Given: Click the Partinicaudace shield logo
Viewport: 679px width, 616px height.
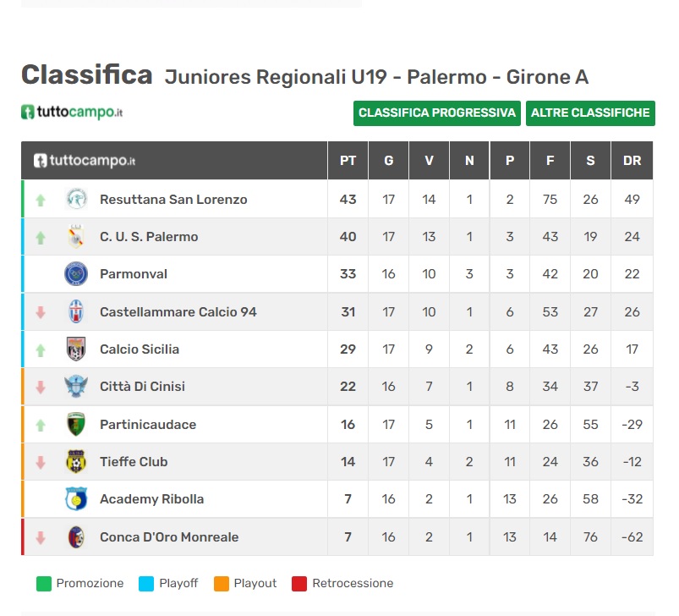Looking at the screenshot, I should pyautogui.click(x=76, y=424).
